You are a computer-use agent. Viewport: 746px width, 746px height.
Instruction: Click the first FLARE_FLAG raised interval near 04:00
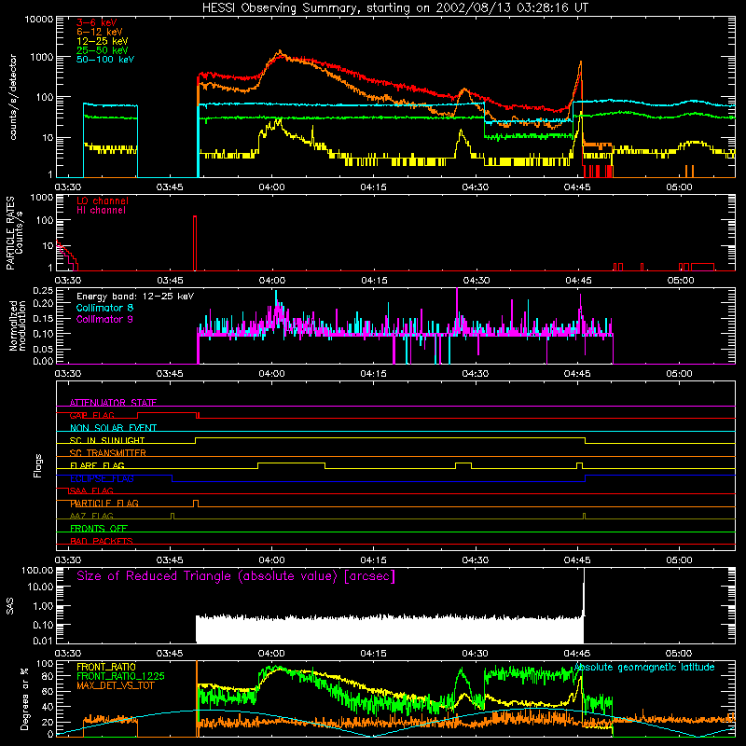point(292,463)
